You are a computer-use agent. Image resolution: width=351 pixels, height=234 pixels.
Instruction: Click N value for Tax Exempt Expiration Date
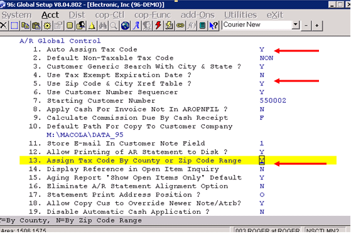coord(262,75)
